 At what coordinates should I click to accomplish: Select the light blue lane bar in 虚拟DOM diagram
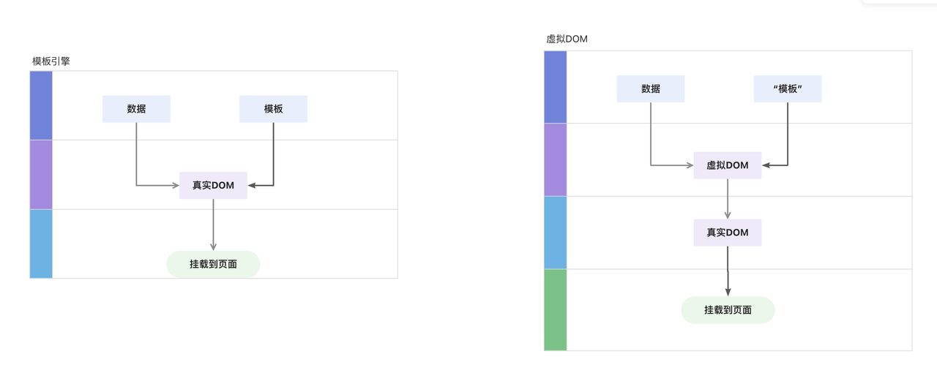(x=556, y=233)
